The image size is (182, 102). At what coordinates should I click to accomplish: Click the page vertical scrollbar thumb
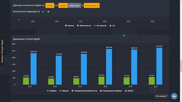click(x=181, y=66)
